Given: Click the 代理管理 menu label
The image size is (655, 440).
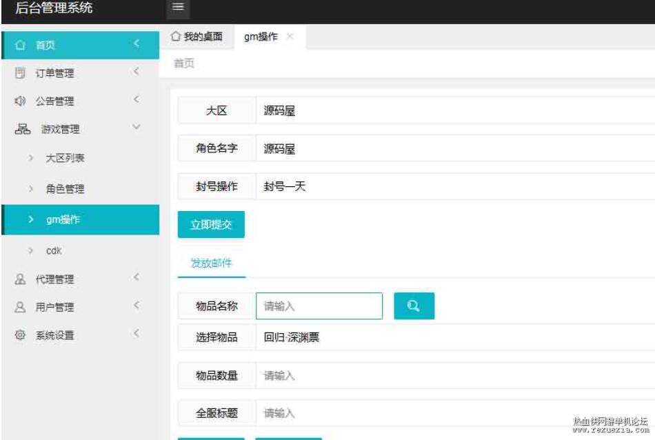Looking at the screenshot, I should coord(54,279).
